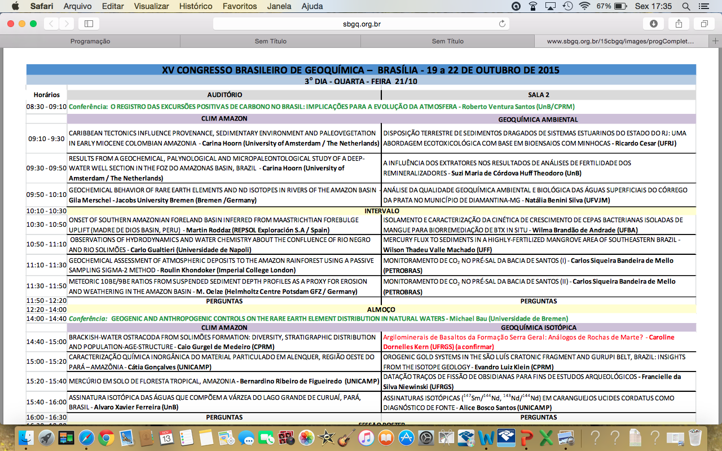Viewport: 722px width, 451px height.
Task: Go back with Safari's back arrow
Action: click(51, 24)
